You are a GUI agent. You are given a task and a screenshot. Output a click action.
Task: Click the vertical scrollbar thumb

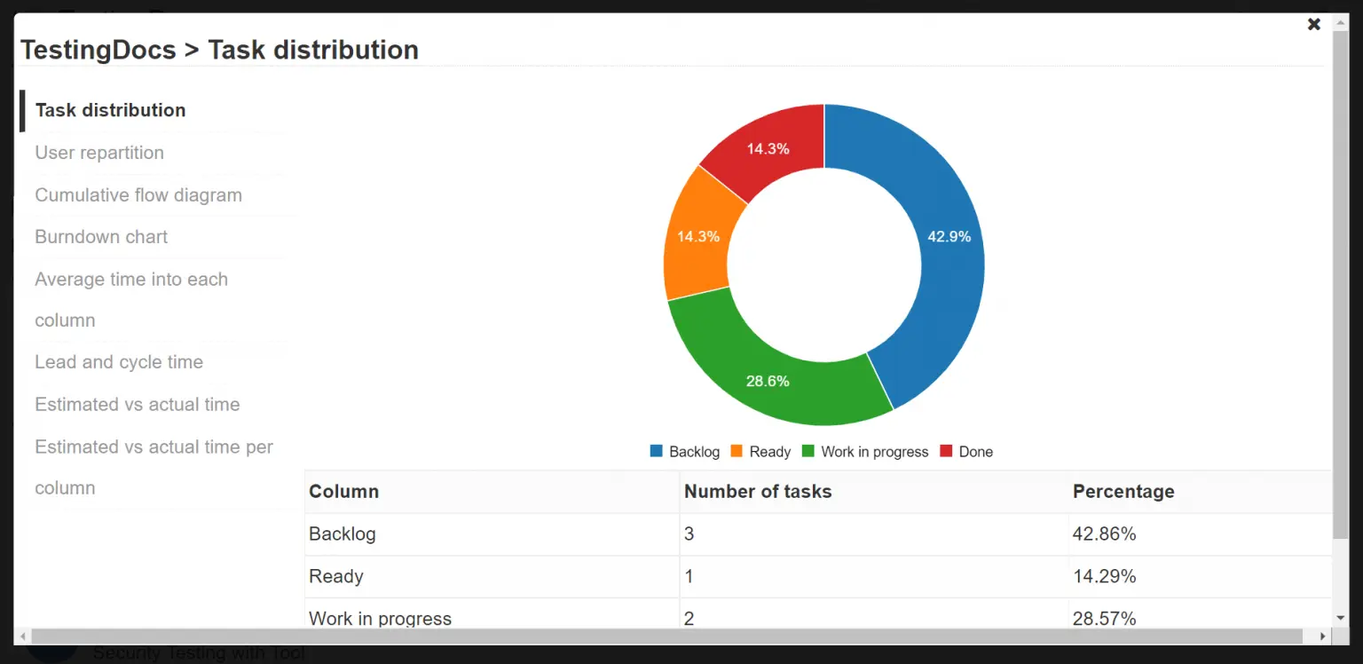(1340, 284)
